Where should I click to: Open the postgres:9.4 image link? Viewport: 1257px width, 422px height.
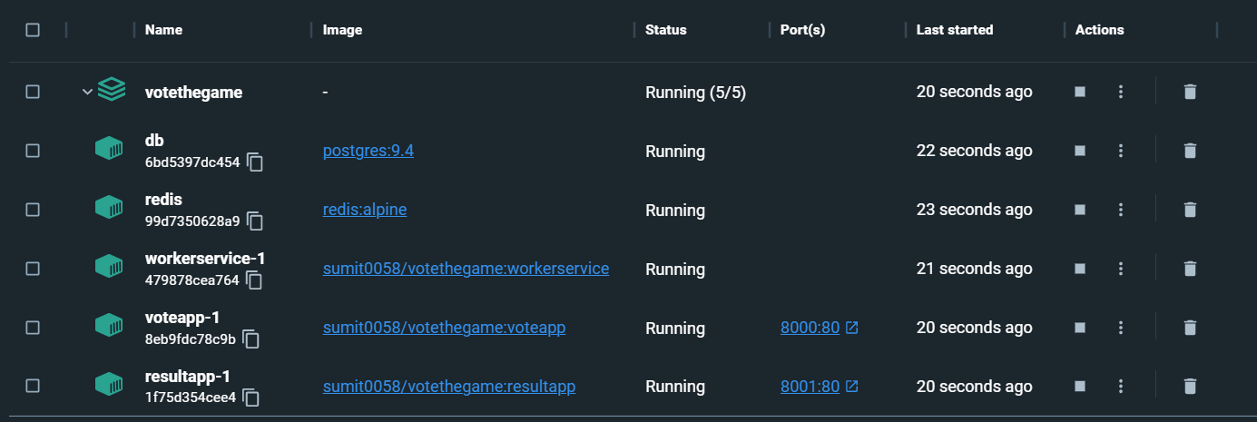pos(368,151)
